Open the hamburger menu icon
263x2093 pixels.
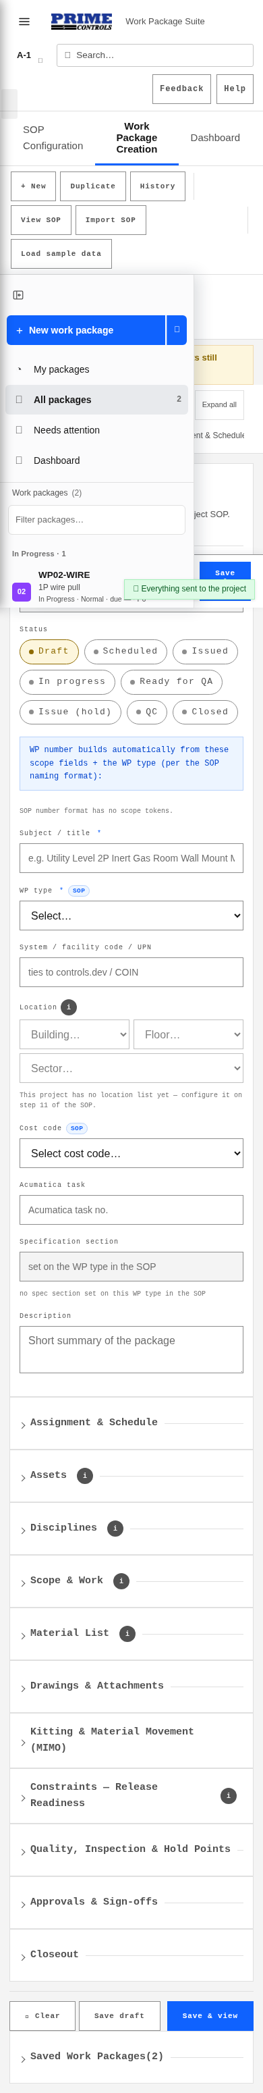click(24, 22)
